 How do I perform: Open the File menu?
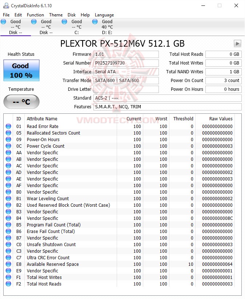tap(6, 15)
